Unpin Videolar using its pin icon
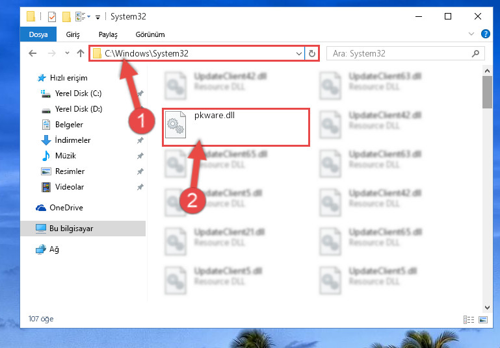This screenshot has height=348, width=500. (x=140, y=187)
